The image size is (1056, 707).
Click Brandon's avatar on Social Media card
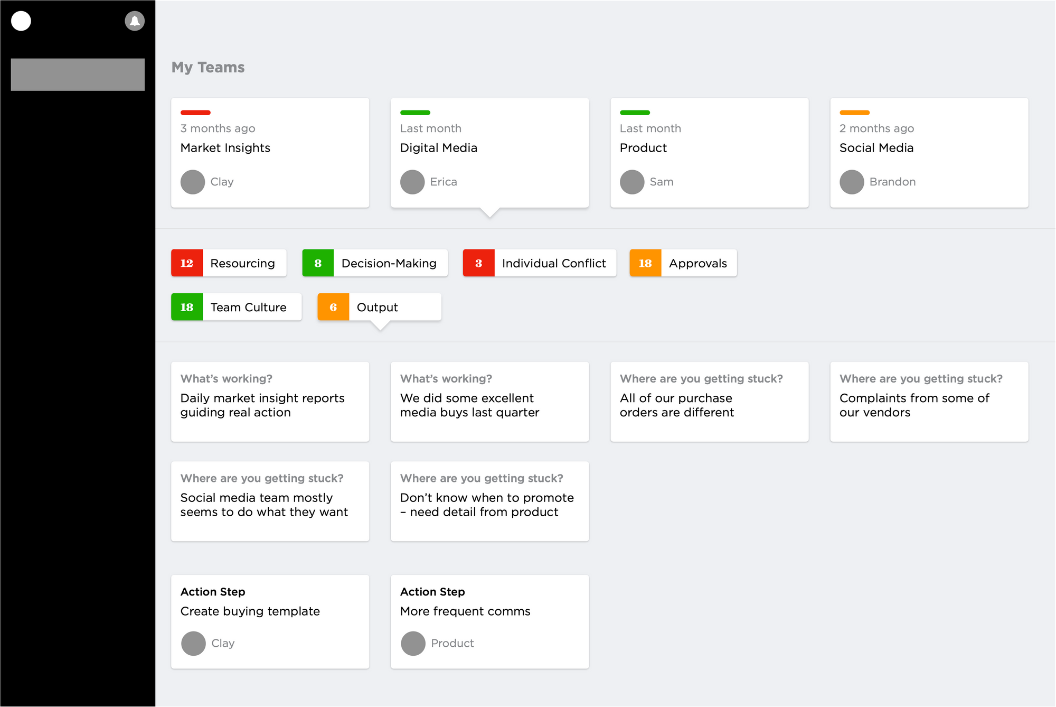click(x=852, y=182)
